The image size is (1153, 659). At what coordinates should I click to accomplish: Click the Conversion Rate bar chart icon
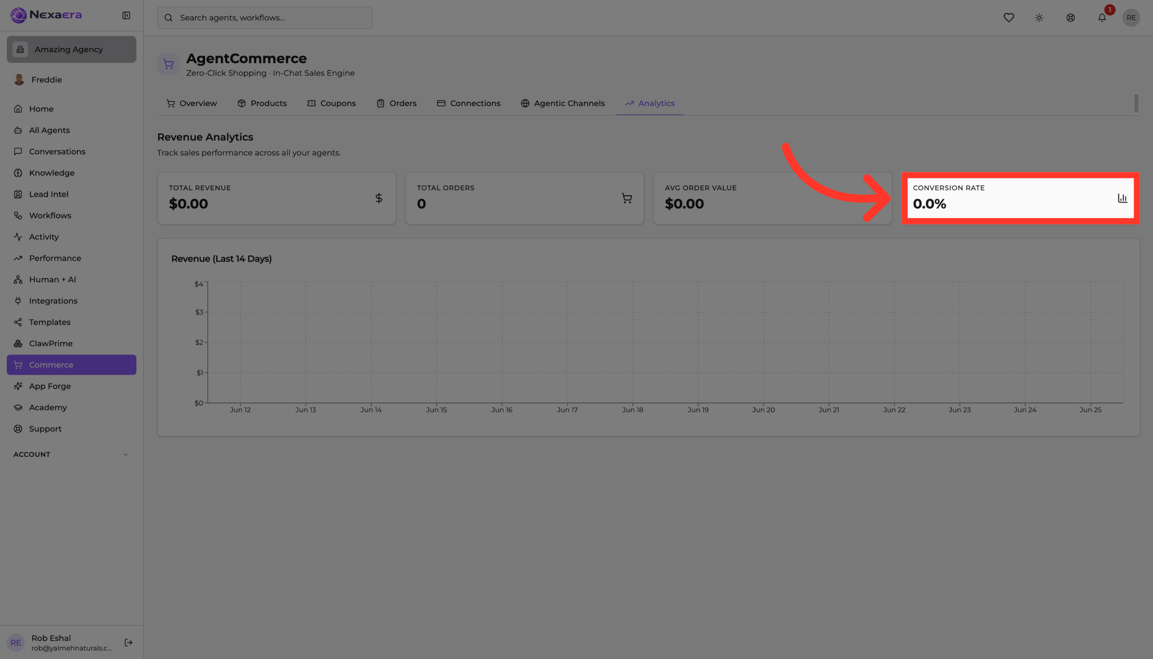(x=1122, y=198)
